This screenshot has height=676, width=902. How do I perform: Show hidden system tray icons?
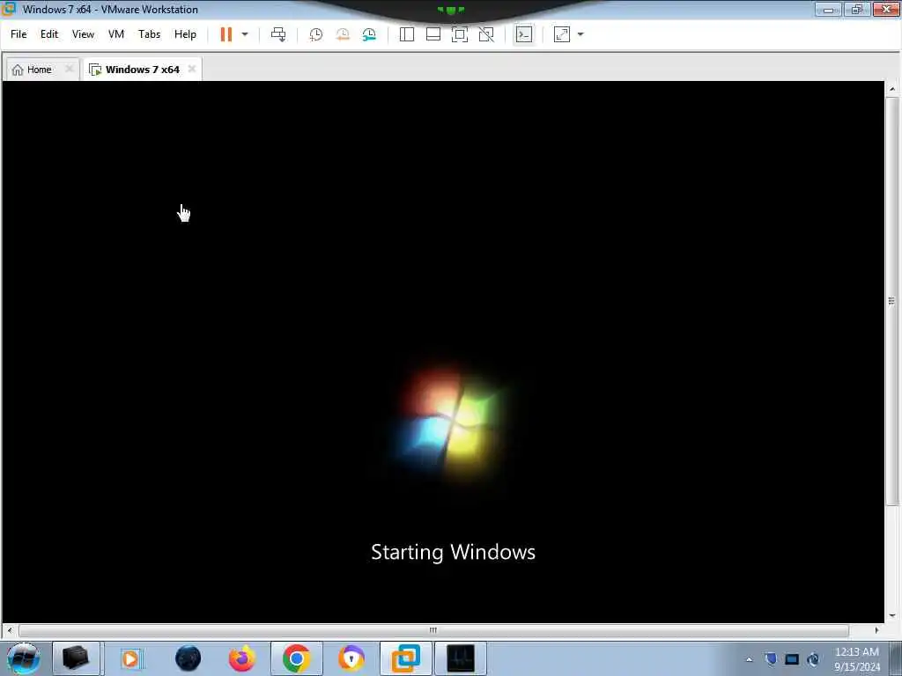pyautogui.click(x=749, y=659)
